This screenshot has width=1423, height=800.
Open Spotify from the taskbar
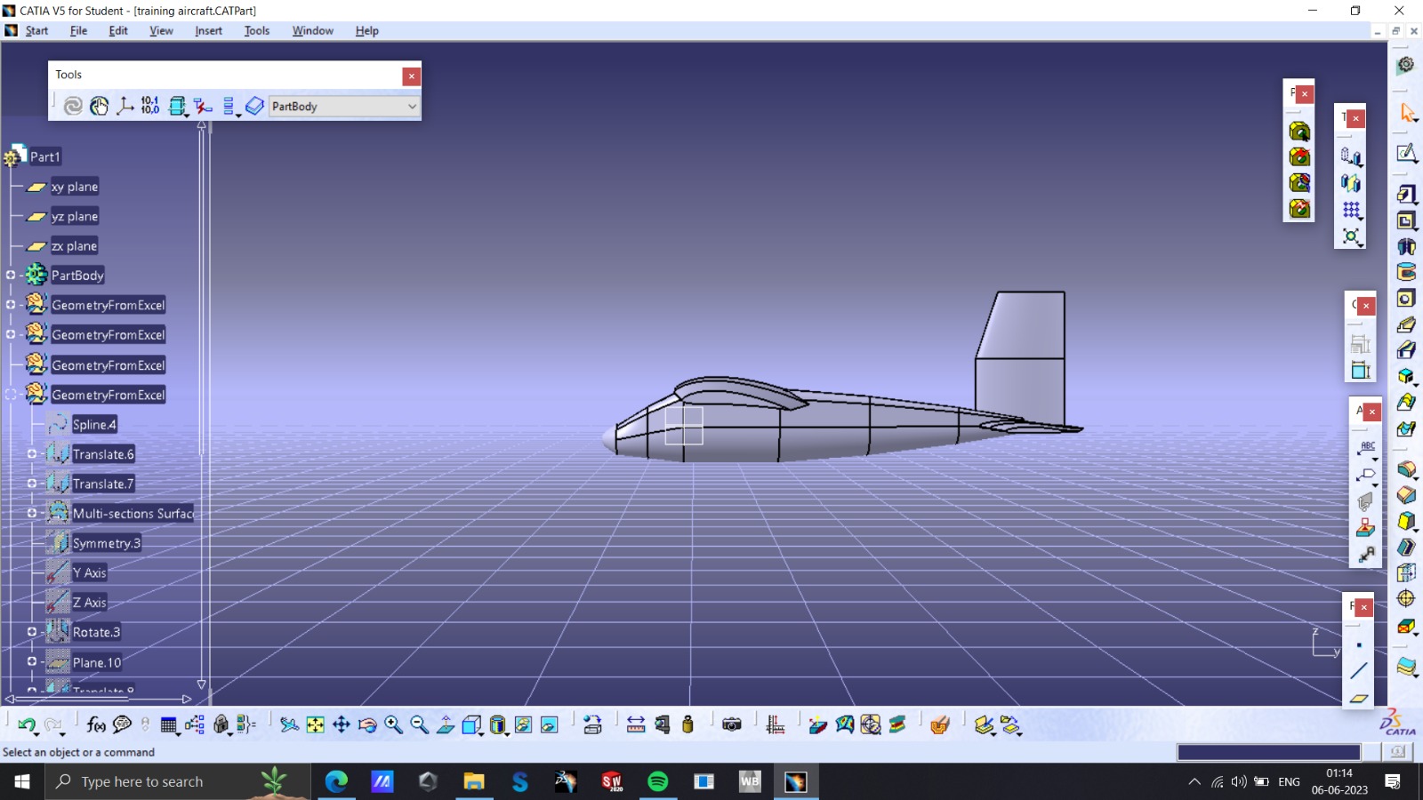tap(657, 781)
